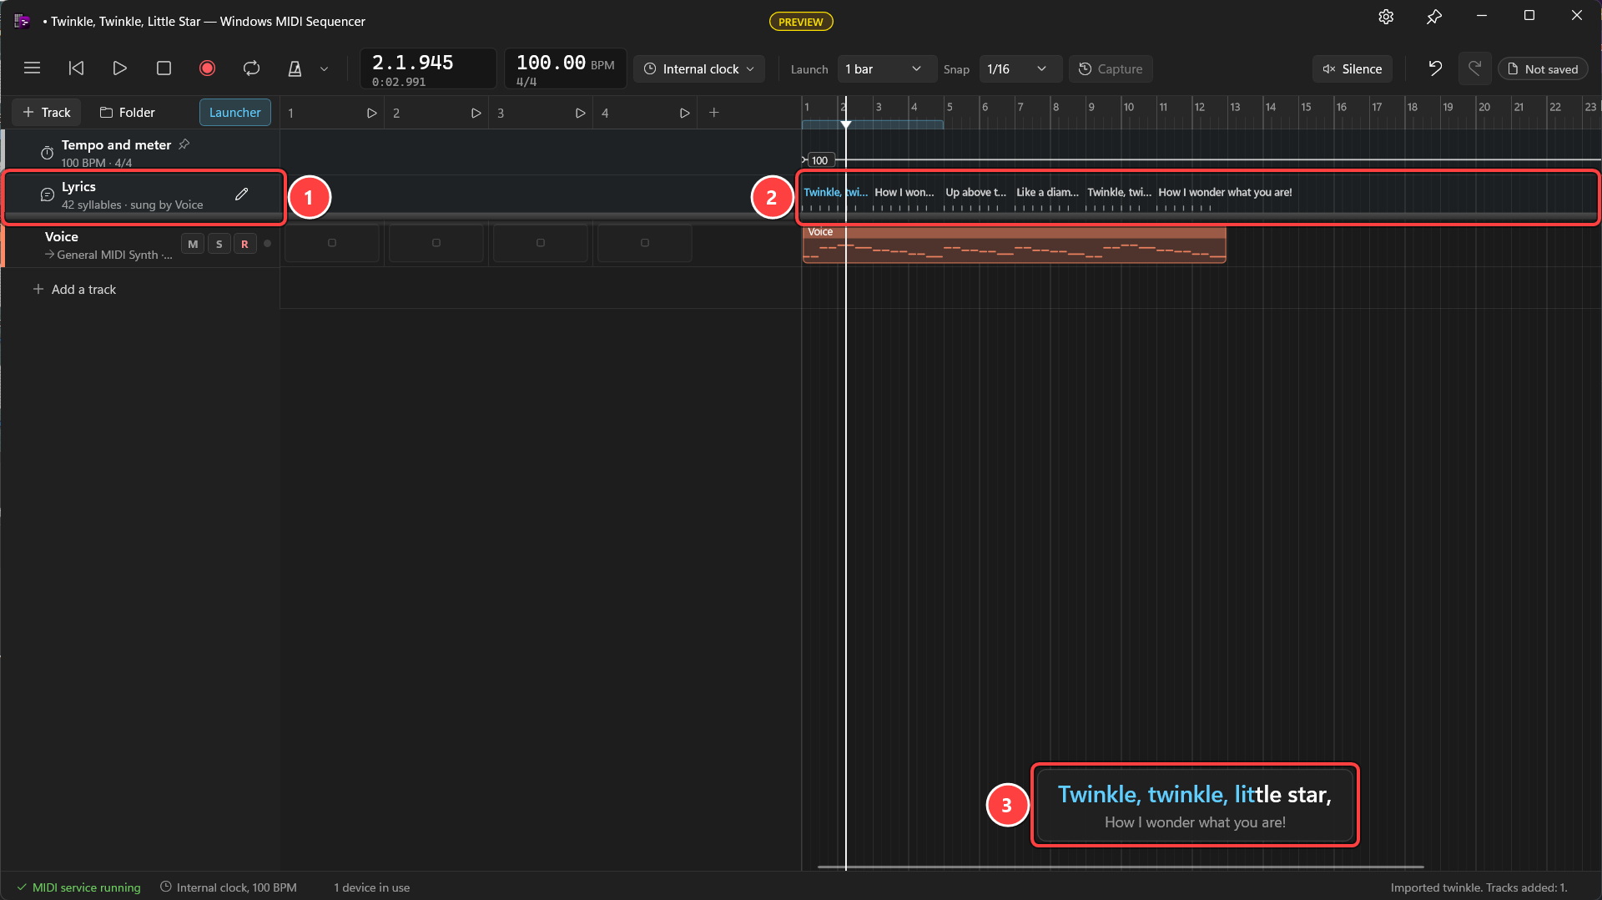Viewport: 1602px width, 900px height.
Task: Click the Silence button
Action: click(1353, 69)
